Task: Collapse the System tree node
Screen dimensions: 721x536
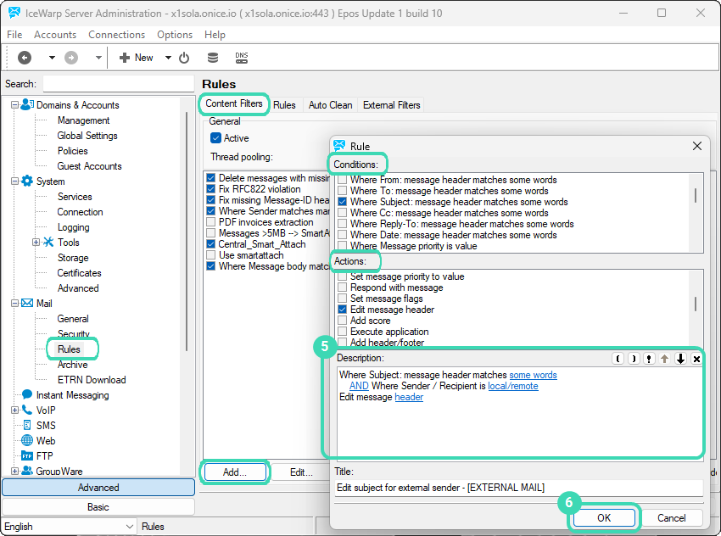Action: [14, 181]
